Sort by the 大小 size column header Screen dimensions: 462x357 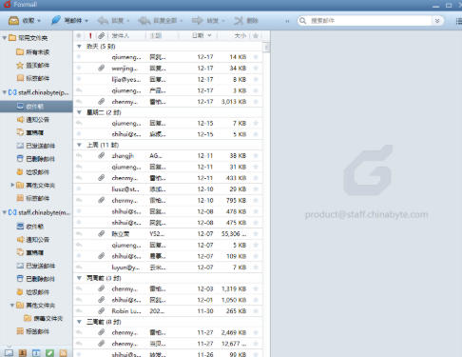[241, 35]
